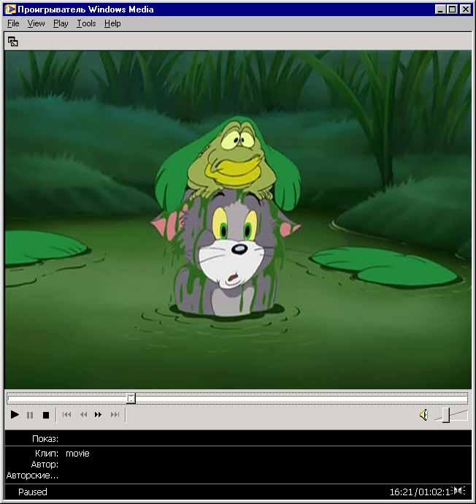Viewport: 476px width, 504px height.
Task: Click the elapsed time display 16:21
Action: (401, 492)
